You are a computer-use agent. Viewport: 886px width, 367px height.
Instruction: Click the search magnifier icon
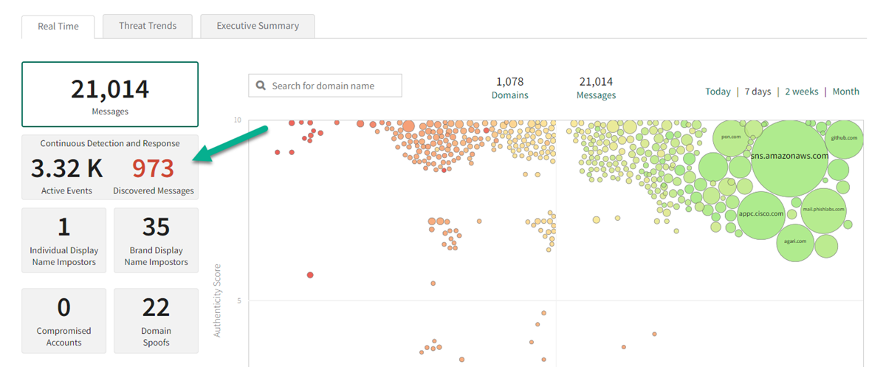click(261, 86)
